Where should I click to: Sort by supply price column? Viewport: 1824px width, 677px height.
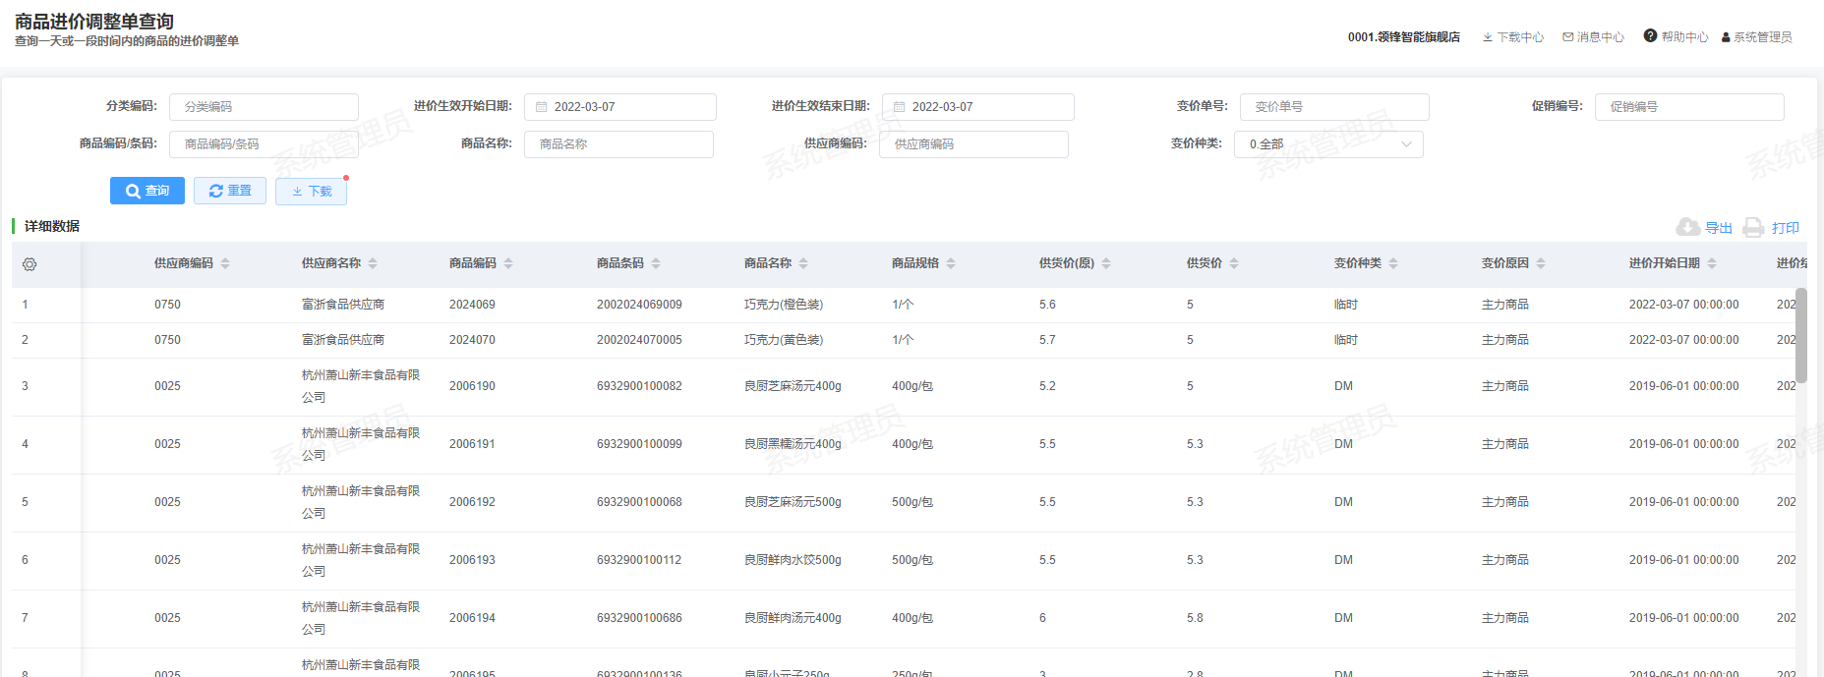pos(1234,263)
